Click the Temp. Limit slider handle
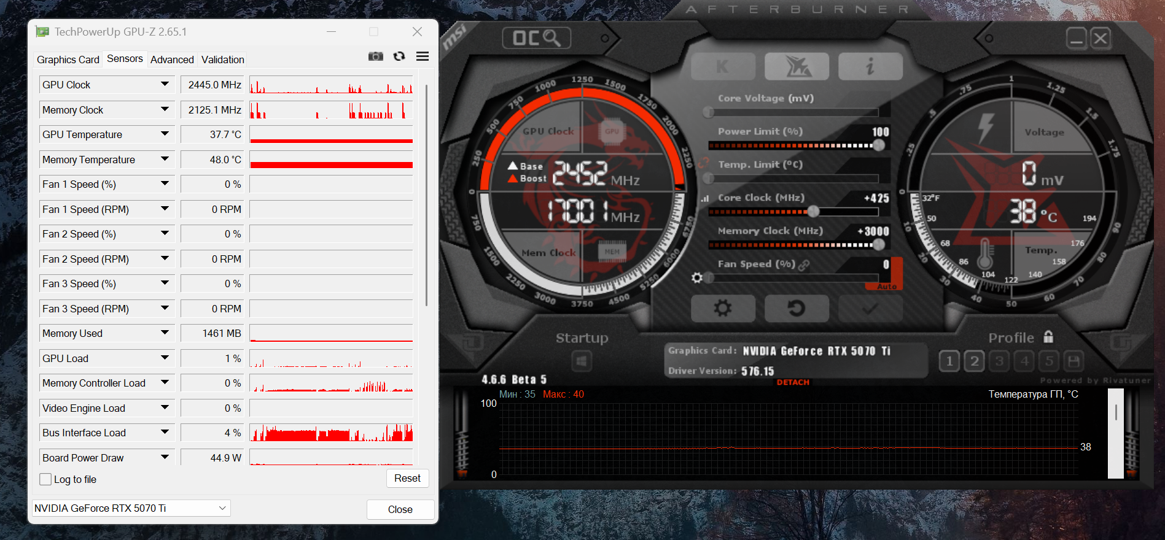Image resolution: width=1165 pixels, height=540 pixels. pyautogui.click(x=709, y=179)
